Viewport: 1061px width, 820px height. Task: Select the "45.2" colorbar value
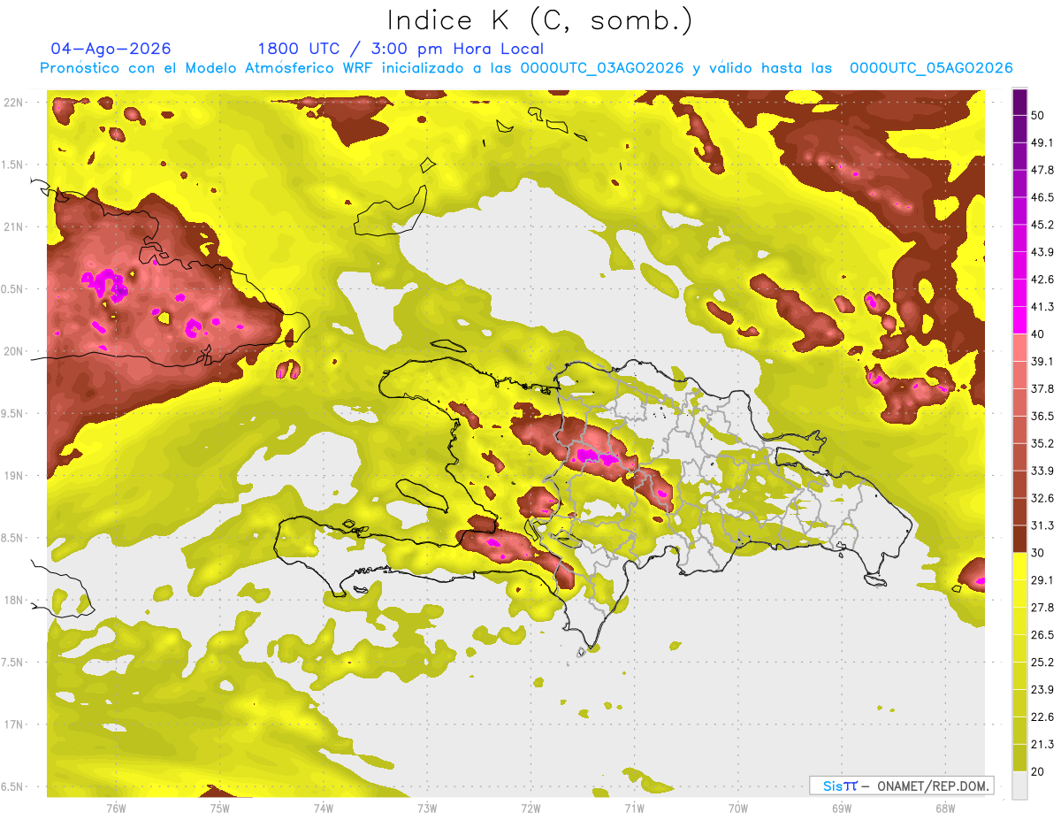pyautogui.click(x=1042, y=225)
